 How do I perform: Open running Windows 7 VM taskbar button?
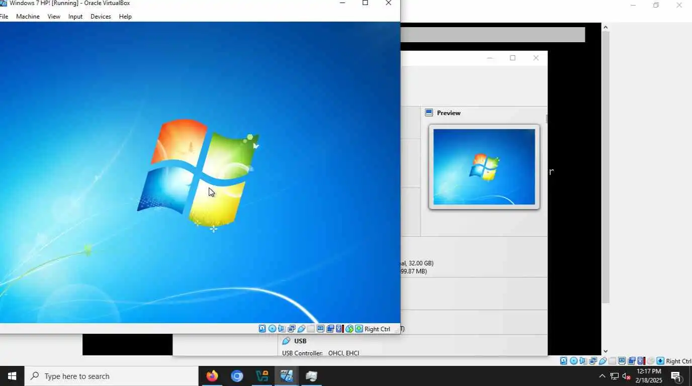coord(287,376)
